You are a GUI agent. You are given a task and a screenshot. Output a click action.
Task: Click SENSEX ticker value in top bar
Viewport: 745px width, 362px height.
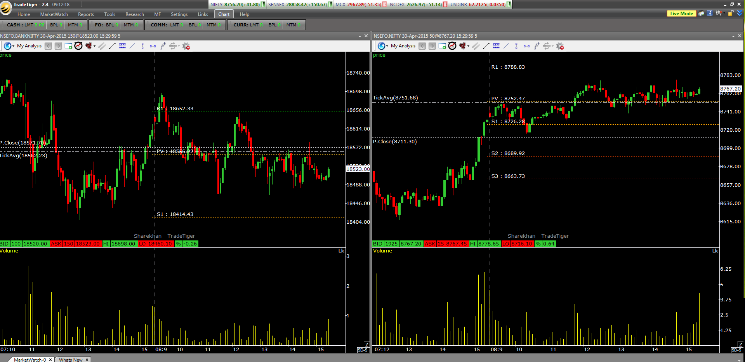click(306, 5)
